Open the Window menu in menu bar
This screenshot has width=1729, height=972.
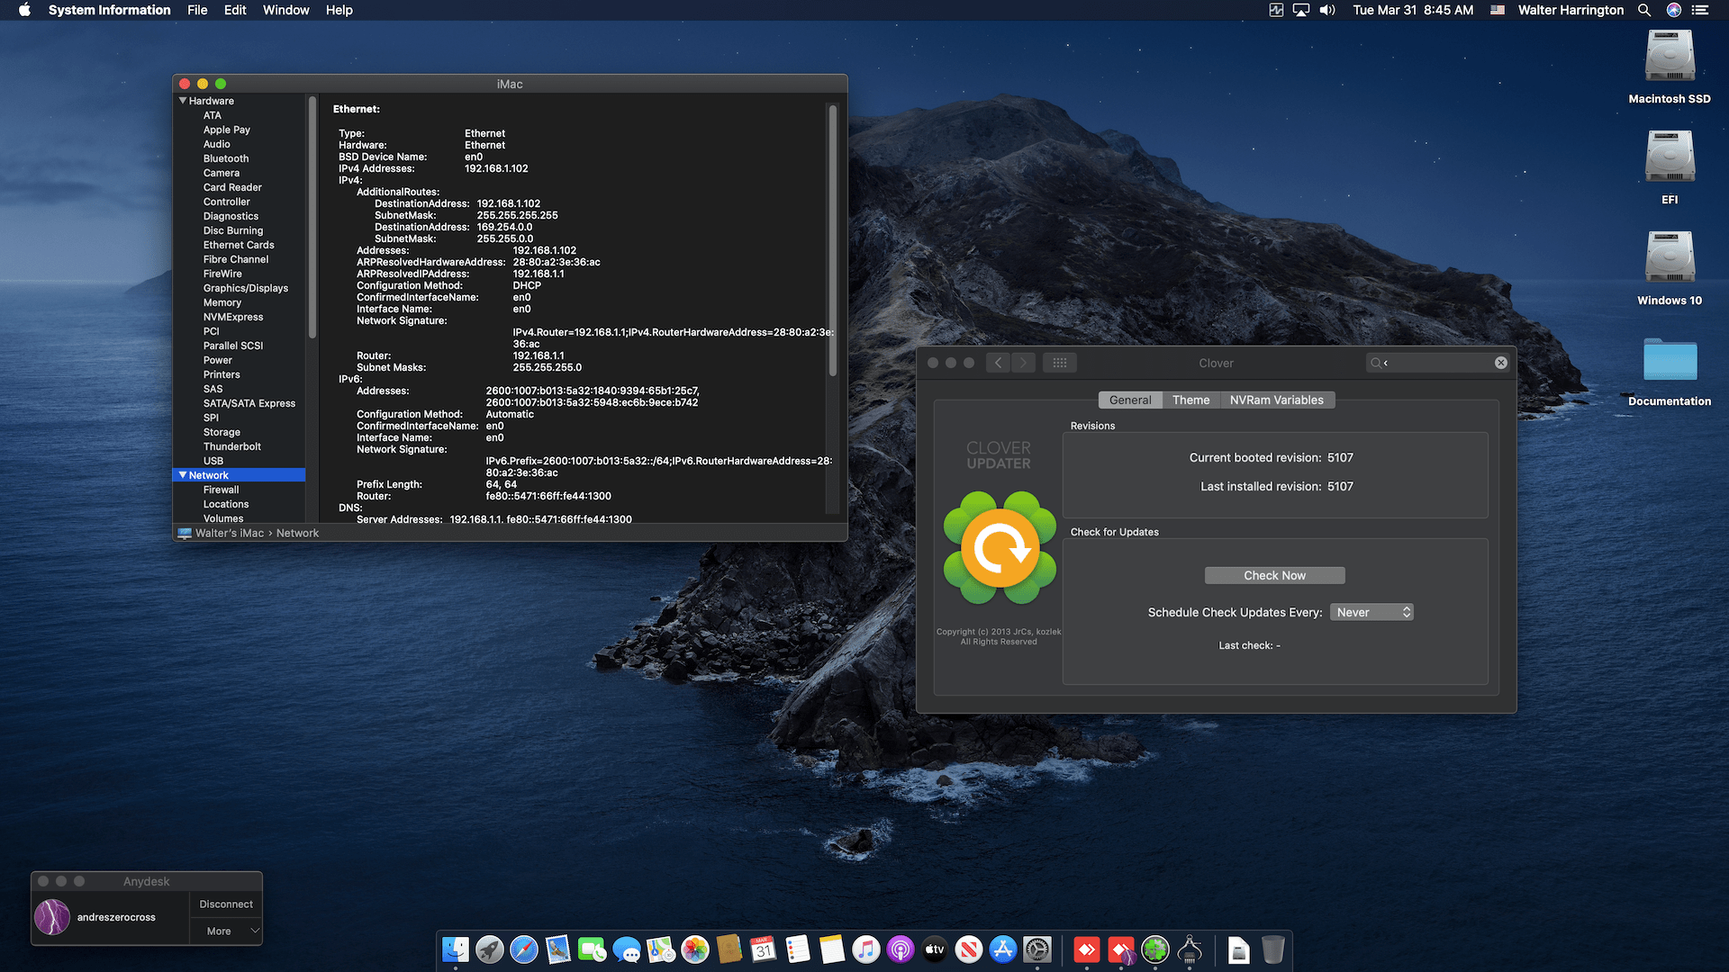285,10
